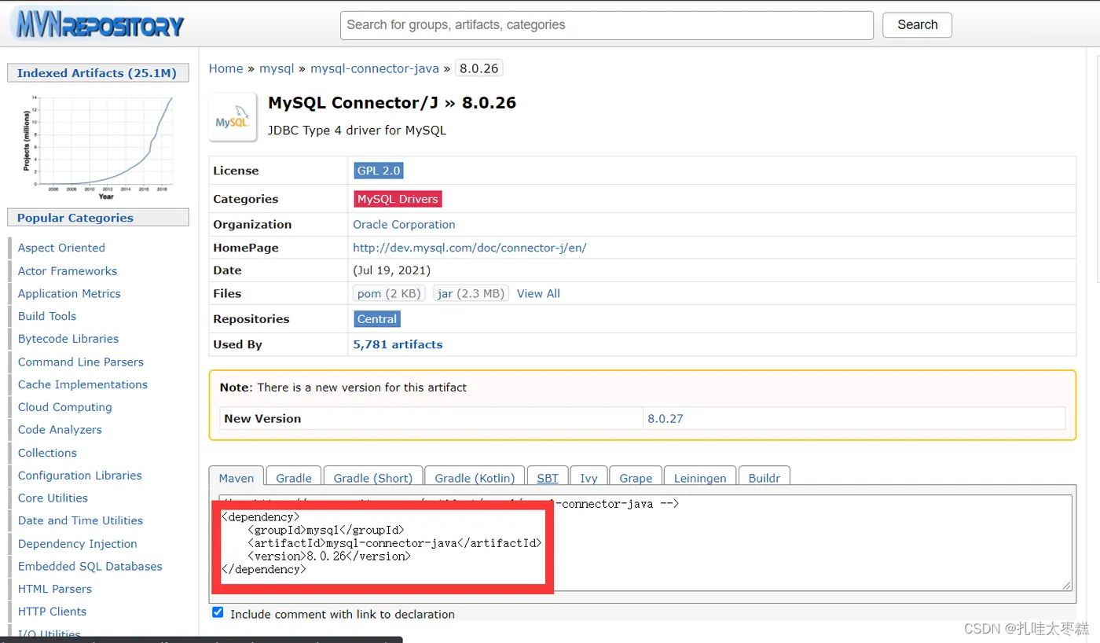Open the MySQL Drivers category badge
This screenshot has height=643, width=1100.
398,199
